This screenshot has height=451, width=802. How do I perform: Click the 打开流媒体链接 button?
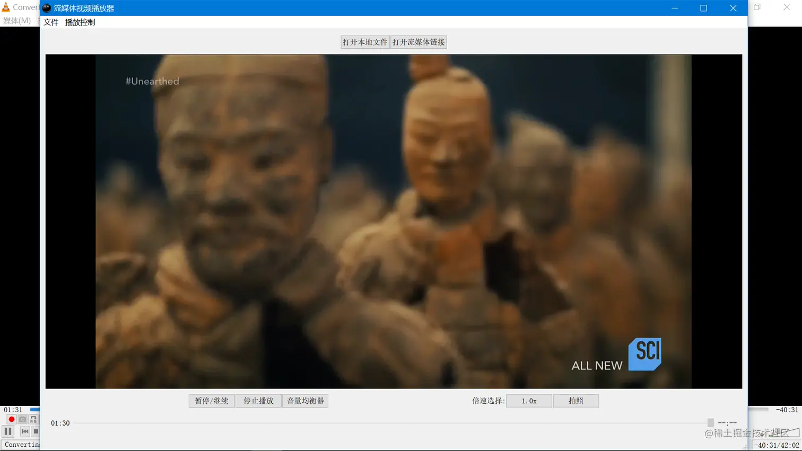click(419, 42)
